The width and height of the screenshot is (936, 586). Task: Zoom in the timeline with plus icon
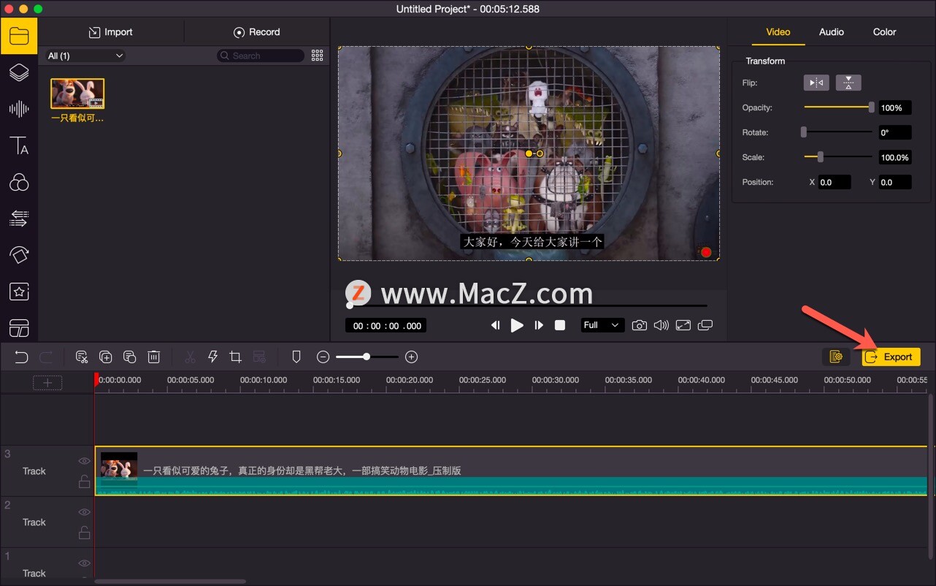(412, 357)
